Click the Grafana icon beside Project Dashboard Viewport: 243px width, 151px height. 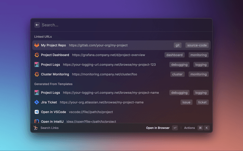[36, 55]
